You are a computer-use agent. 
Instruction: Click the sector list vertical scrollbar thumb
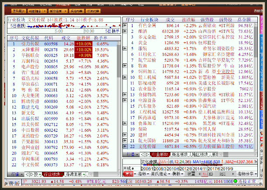point(256,42)
